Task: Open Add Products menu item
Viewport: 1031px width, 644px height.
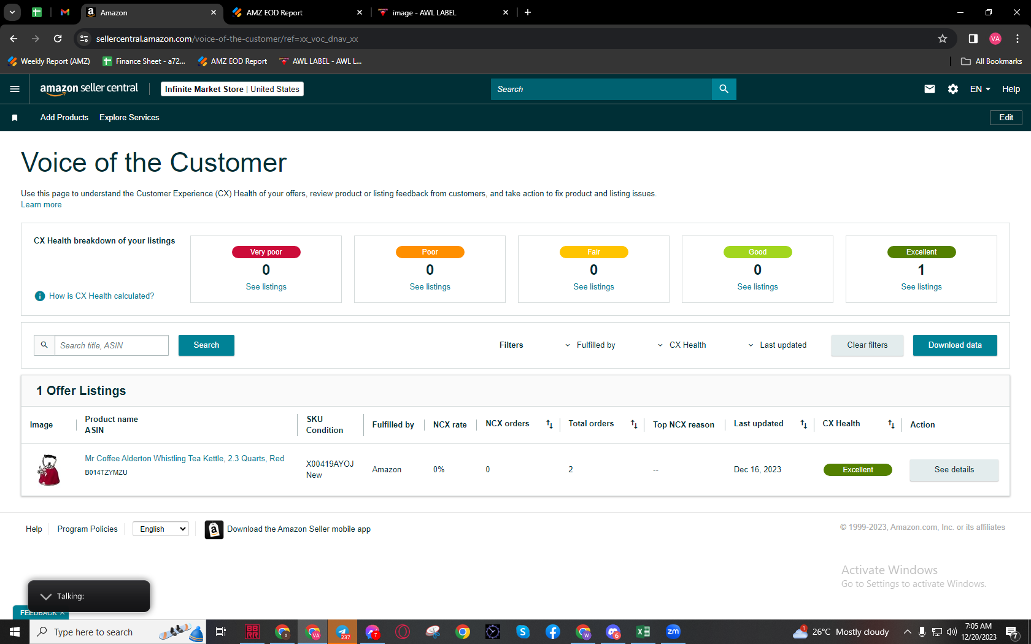Action: pyautogui.click(x=64, y=118)
